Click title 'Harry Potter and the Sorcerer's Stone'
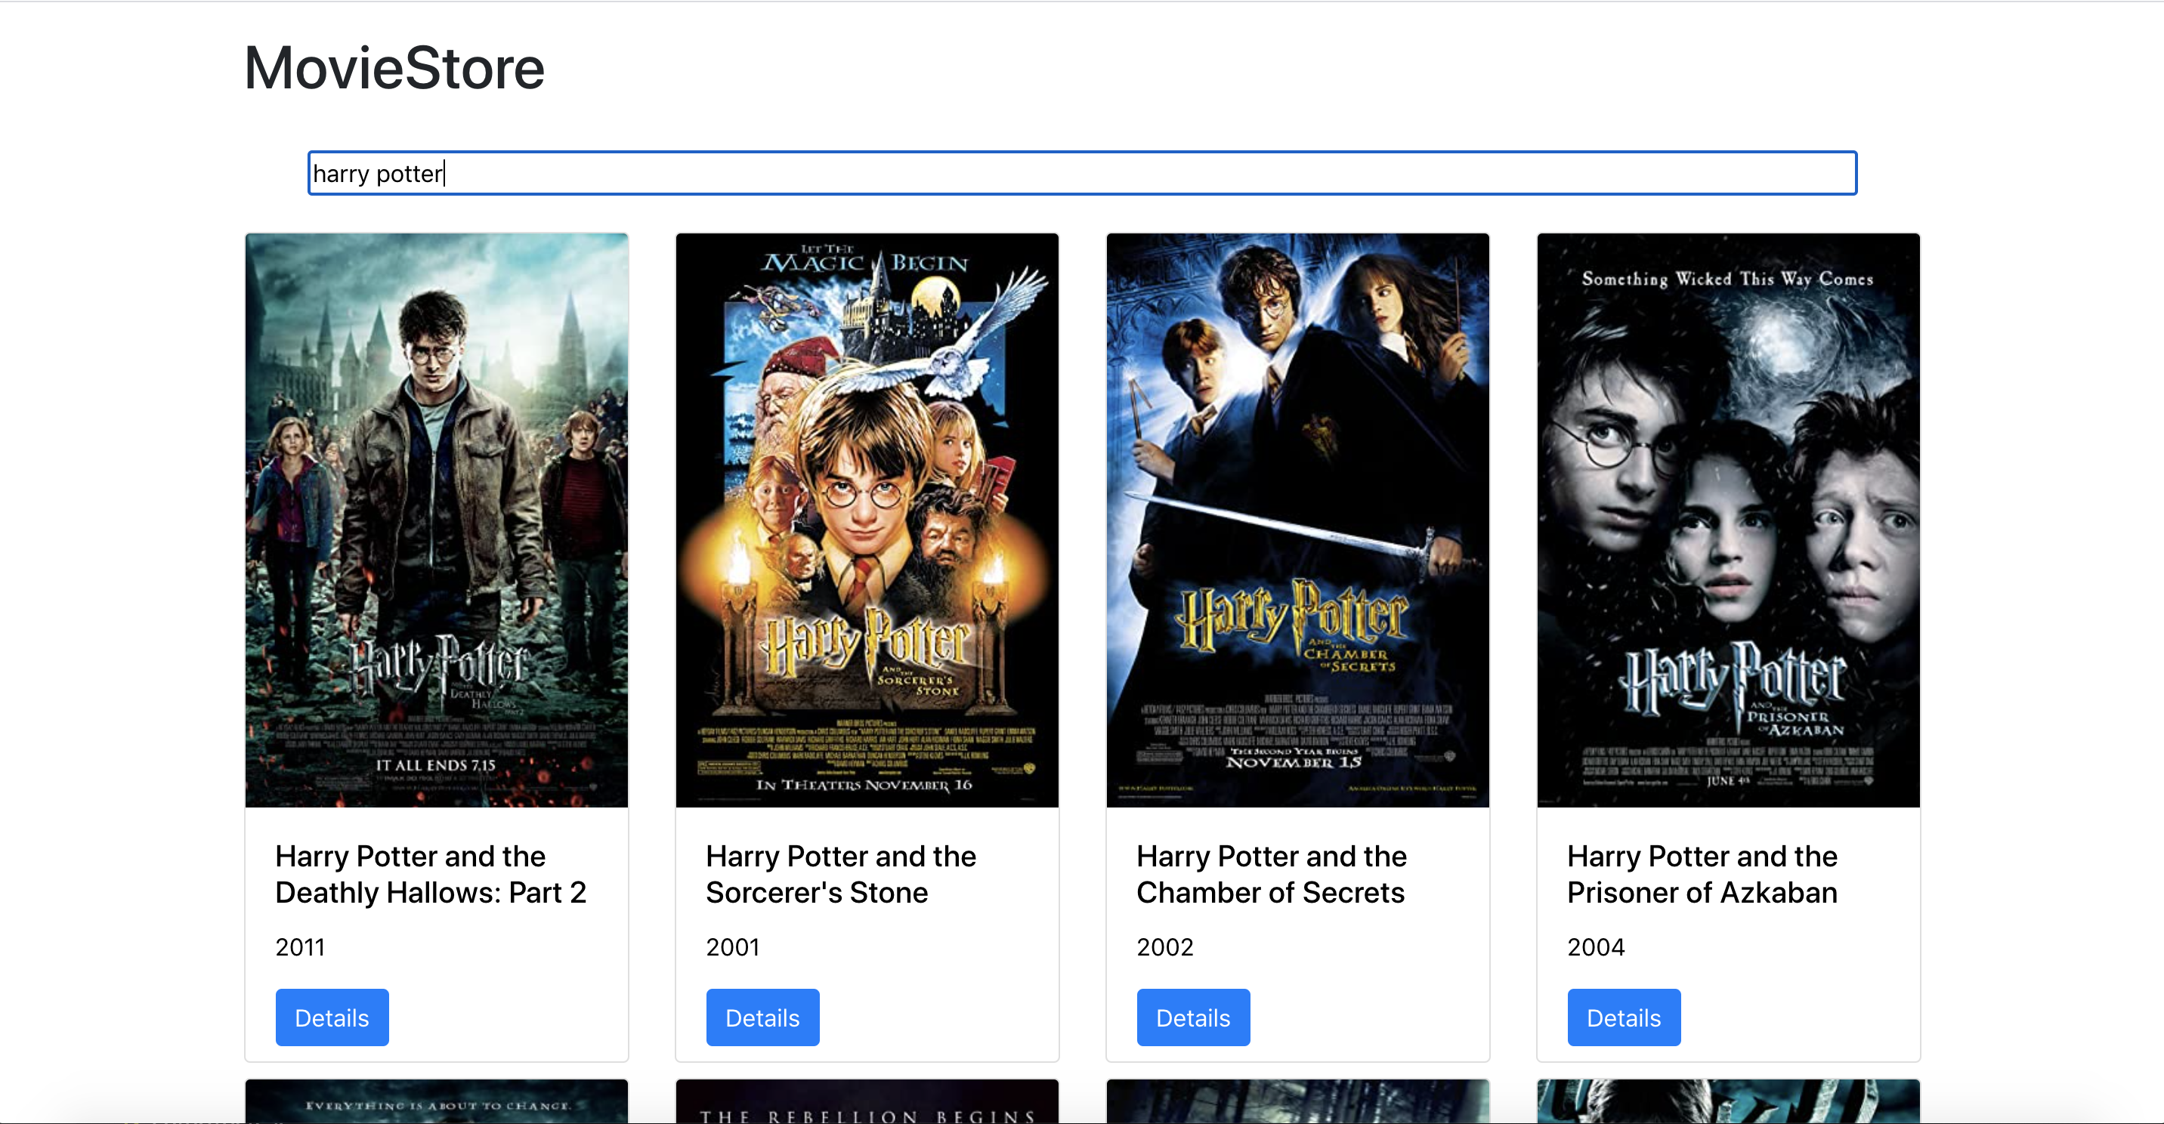 tap(841, 875)
